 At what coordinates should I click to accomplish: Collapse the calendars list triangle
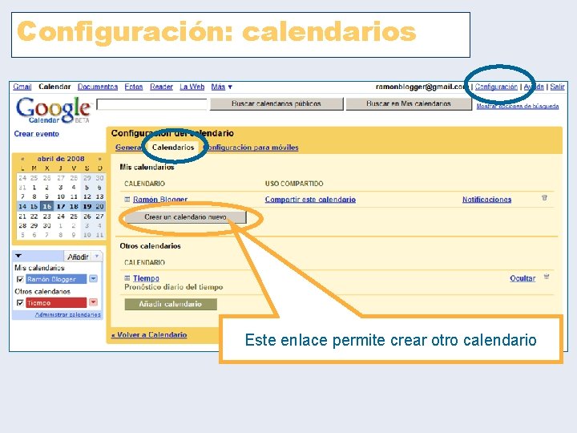point(18,256)
